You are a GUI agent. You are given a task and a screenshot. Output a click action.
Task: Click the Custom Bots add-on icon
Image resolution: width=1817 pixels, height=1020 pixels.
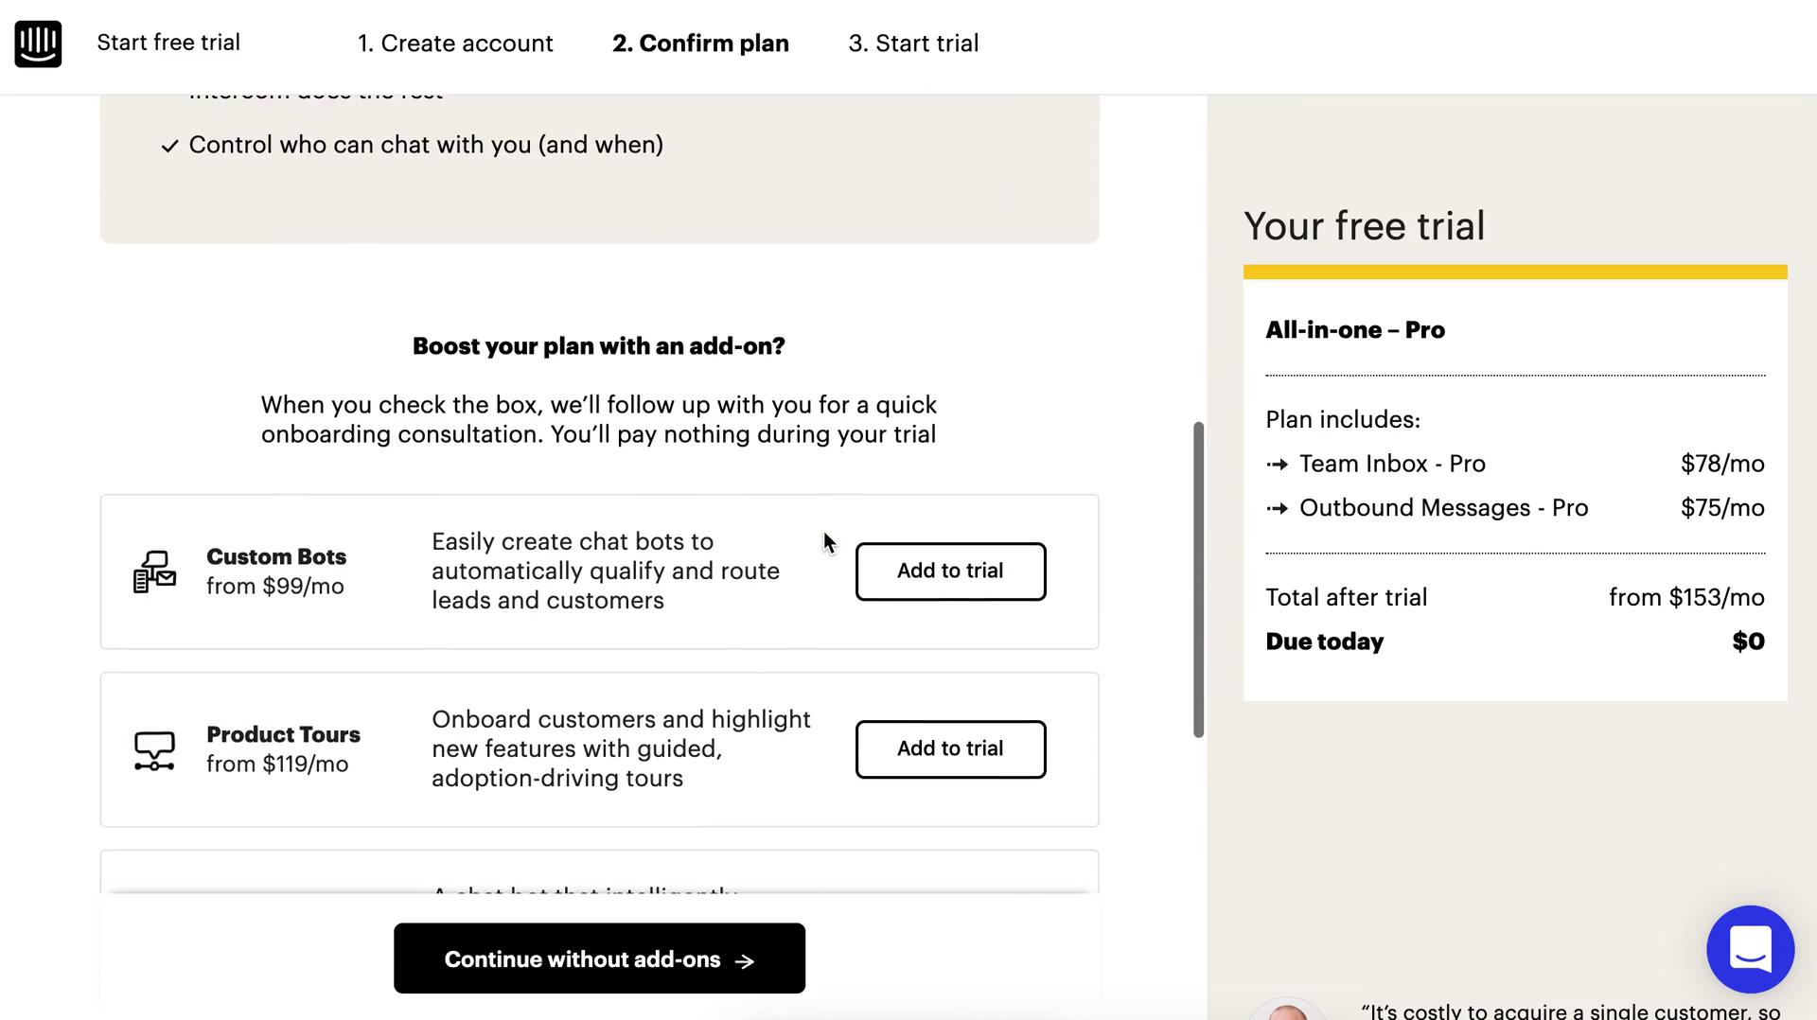tap(154, 572)
